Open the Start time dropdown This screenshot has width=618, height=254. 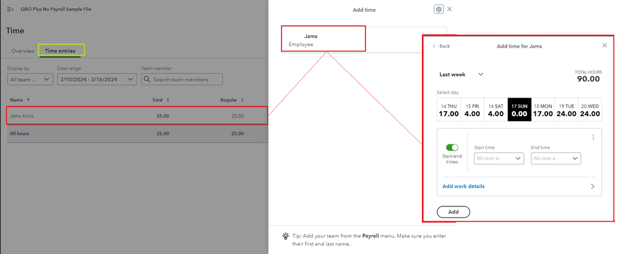click(x=499, y=158)
